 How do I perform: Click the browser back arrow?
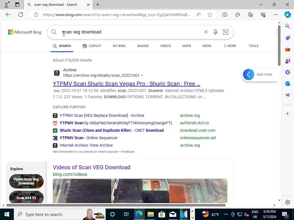click(x=8, y=15)
